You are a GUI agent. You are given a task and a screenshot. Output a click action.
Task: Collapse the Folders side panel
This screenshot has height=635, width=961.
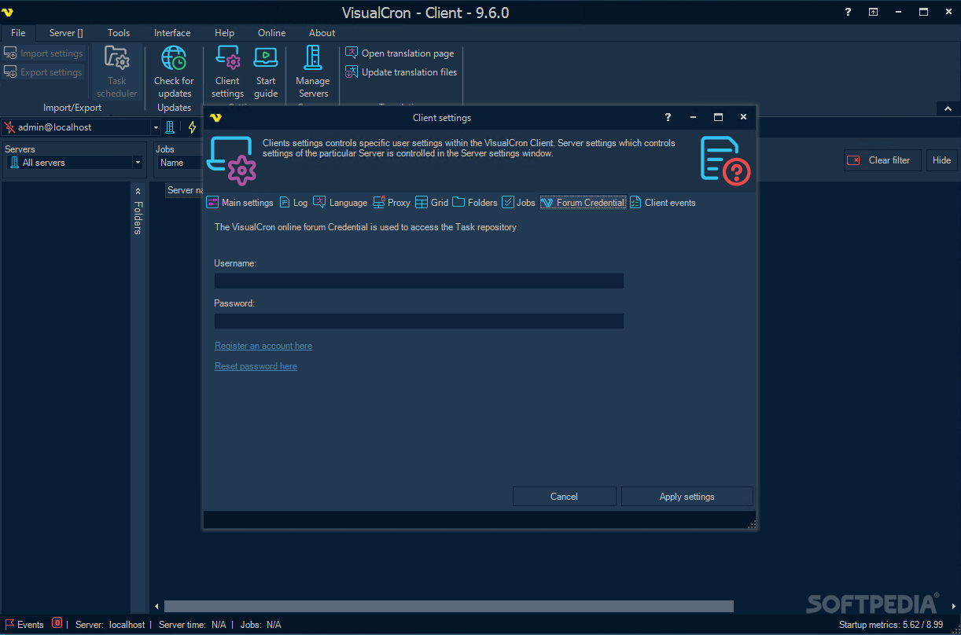138,191
